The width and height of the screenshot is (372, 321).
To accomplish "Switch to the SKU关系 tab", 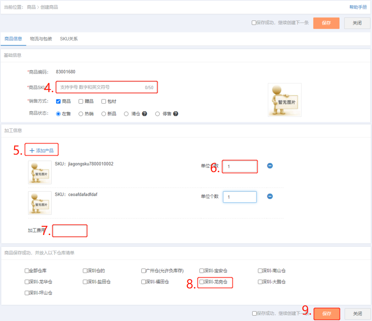I will coord(69,39).
